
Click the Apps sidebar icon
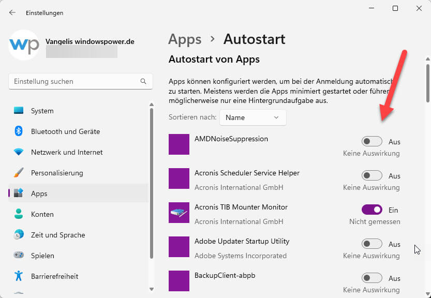click(x=19, y=193)
